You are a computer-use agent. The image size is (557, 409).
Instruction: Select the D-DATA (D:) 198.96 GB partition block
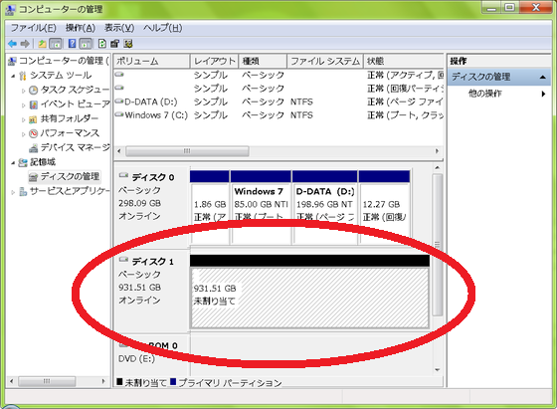pyautogui.click(x=324, y=207)
